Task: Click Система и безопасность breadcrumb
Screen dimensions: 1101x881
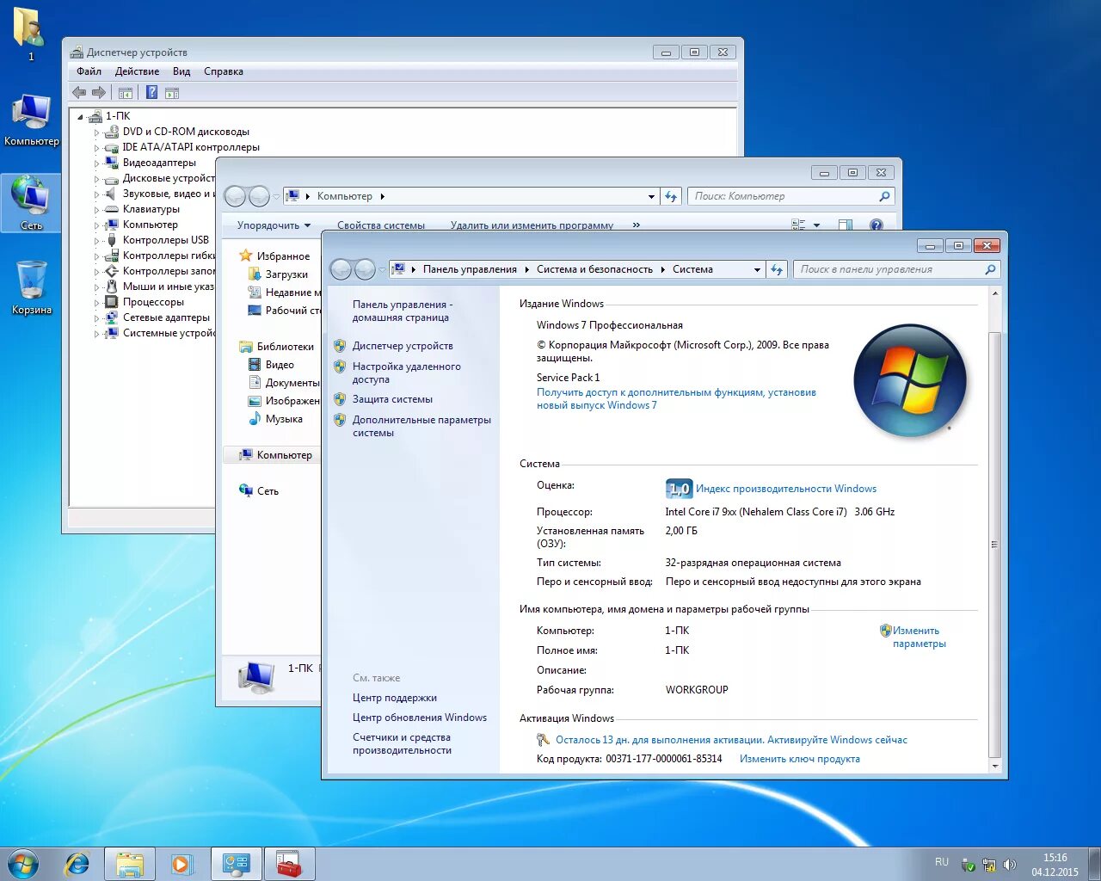Action: pyautogui.click(x=594, y=269)
